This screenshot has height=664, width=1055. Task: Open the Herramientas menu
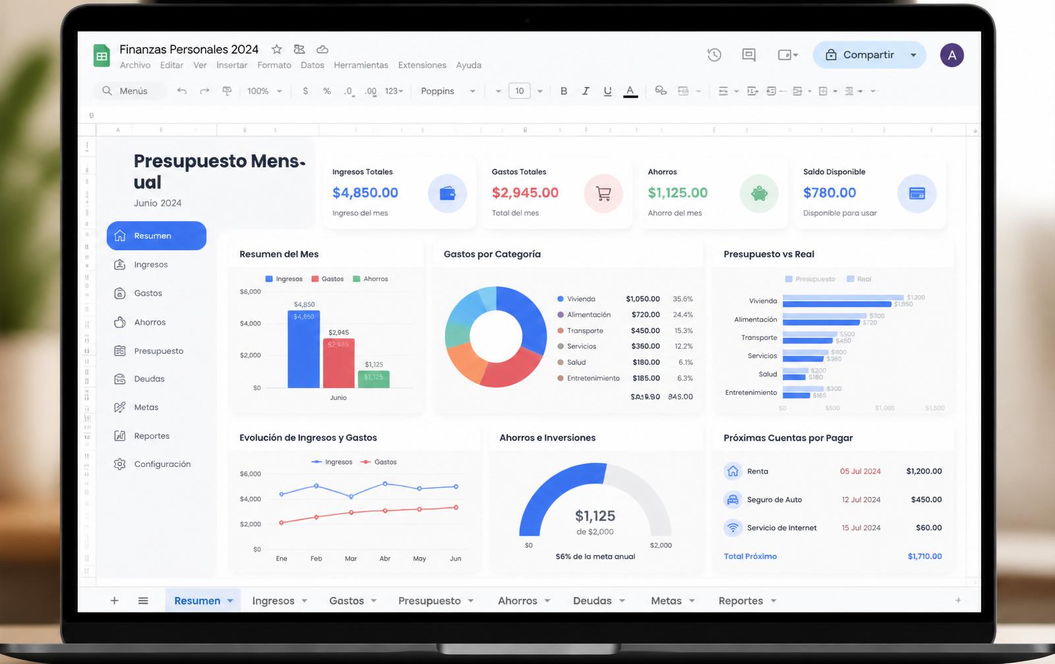pyautogui.click(x=361, y=65)
